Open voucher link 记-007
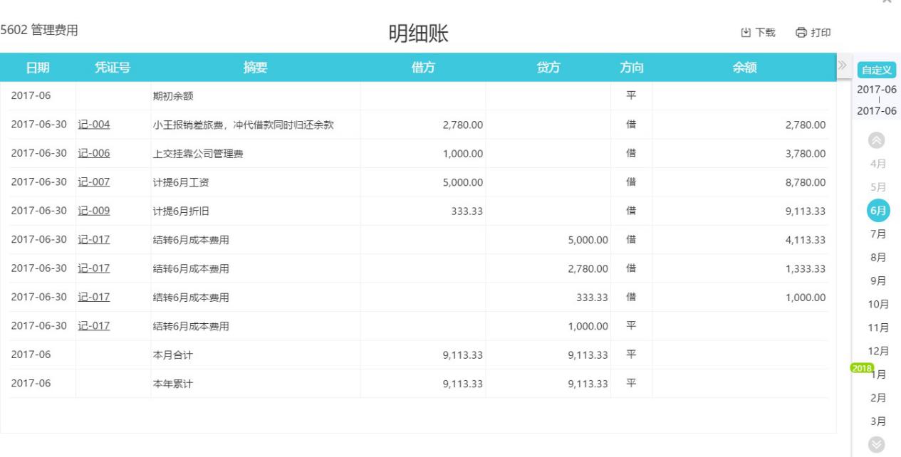The height and width of the screenshot is (457, 901). click(x=93, y=182)
